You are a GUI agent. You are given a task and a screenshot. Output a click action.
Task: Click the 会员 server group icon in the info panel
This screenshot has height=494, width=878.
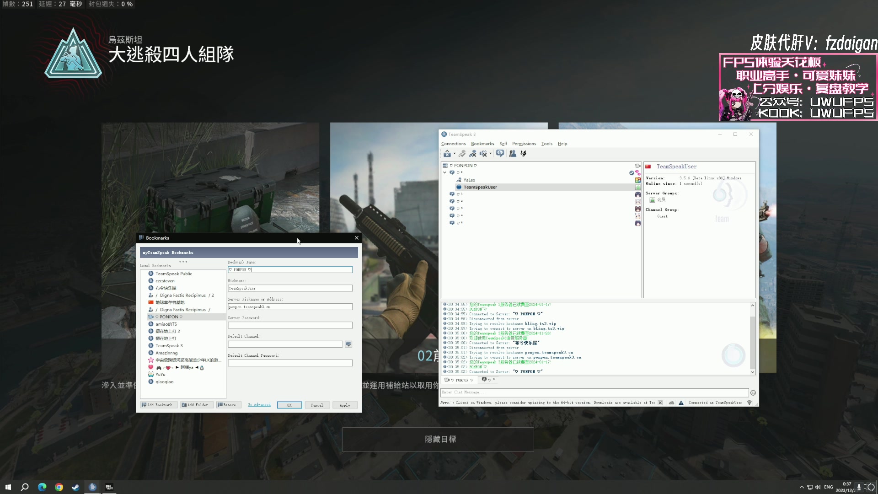point(652,200)
